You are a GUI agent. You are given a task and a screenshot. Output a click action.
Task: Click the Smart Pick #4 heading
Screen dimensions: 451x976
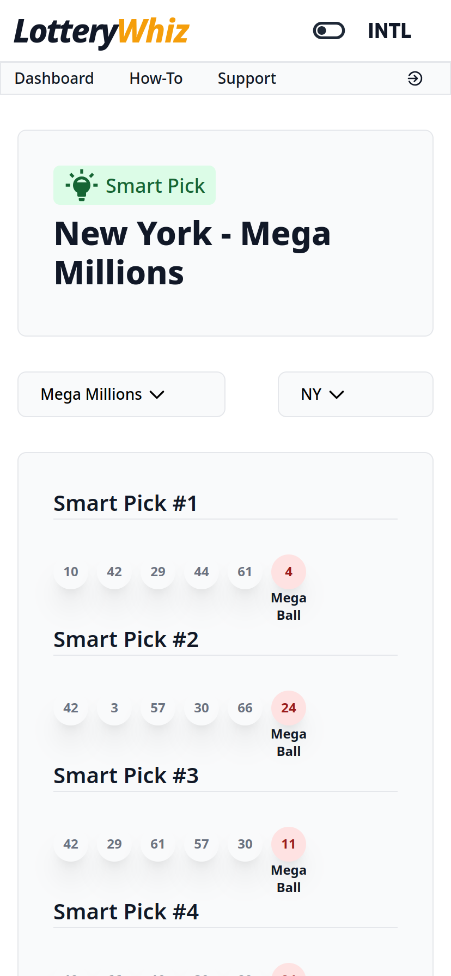click(126, 912)
